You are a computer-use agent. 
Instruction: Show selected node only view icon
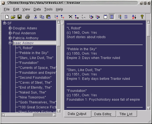click(105, 17)
